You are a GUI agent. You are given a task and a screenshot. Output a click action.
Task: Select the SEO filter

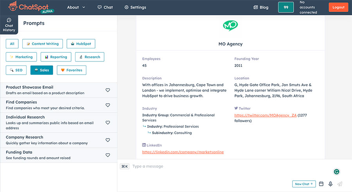tap(16, 70)
